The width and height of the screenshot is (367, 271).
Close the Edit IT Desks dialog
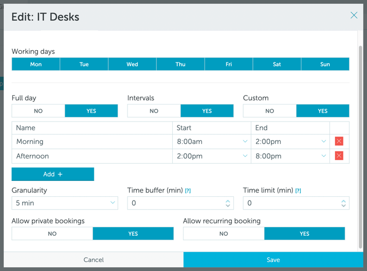(354, 15)
